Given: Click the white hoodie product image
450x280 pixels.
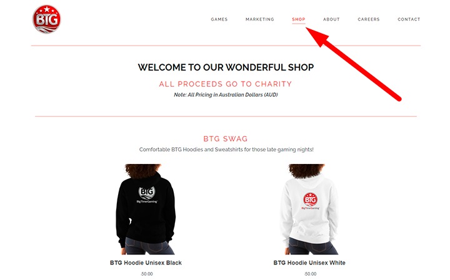Looking at the screenshot, I should (309, 209).
